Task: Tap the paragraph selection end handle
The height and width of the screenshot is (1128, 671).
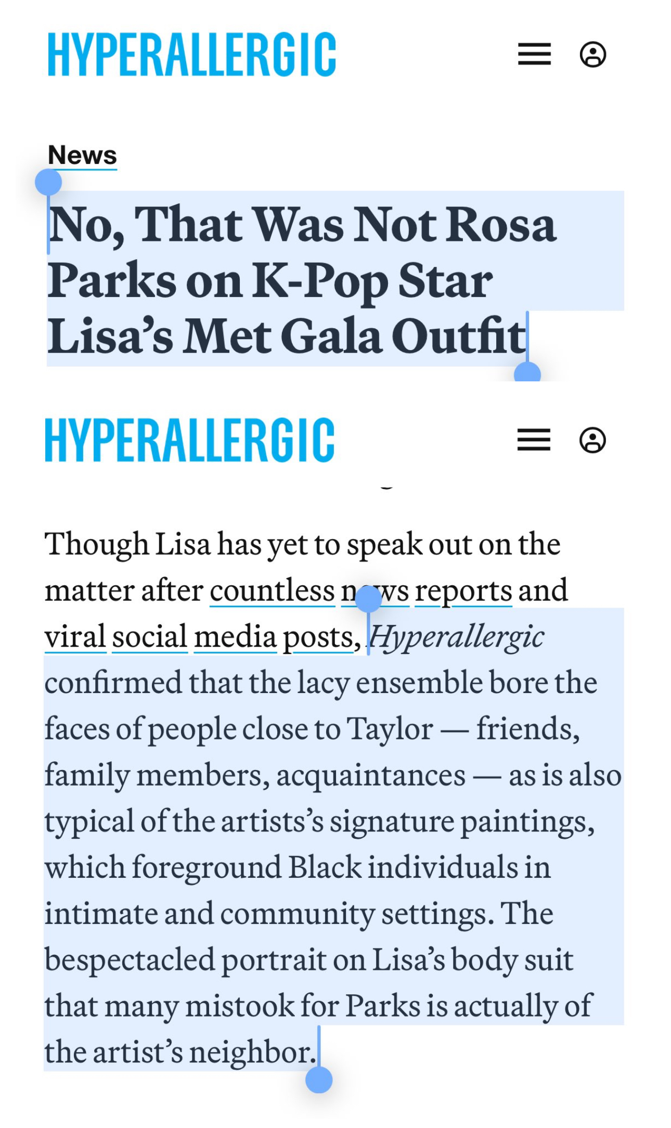Action: [319, 1080]
